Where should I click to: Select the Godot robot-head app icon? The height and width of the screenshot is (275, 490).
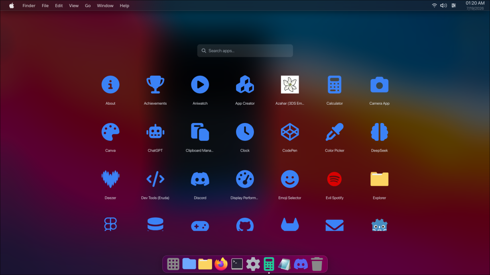379,225
